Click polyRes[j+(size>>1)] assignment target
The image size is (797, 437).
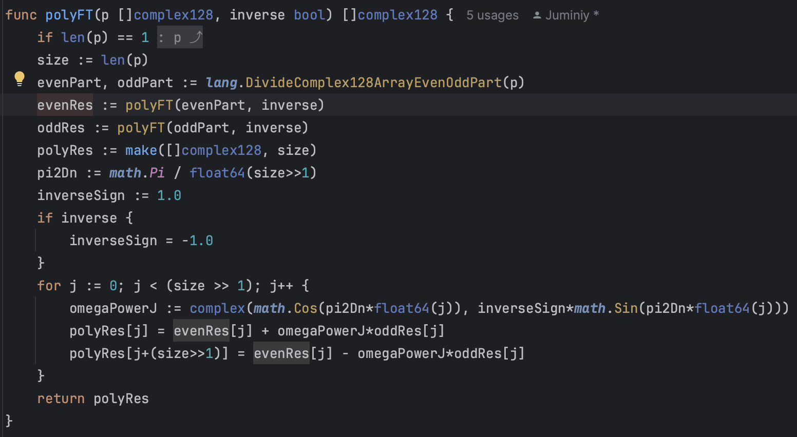[x=149, y=353]
